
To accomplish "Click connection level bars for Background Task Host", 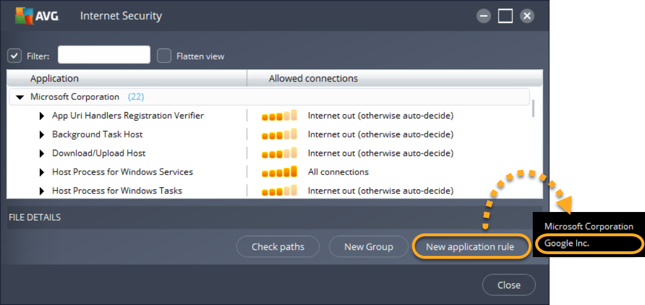I will pos(279,135).
